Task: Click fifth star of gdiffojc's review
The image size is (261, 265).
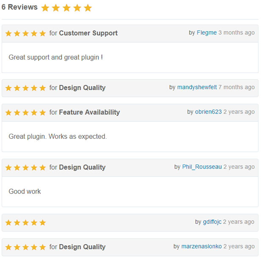Action: (x=42, y=223)
